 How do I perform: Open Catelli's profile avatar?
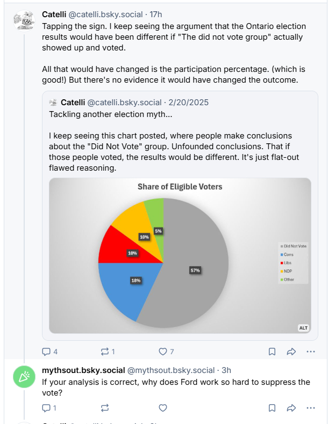24,21
